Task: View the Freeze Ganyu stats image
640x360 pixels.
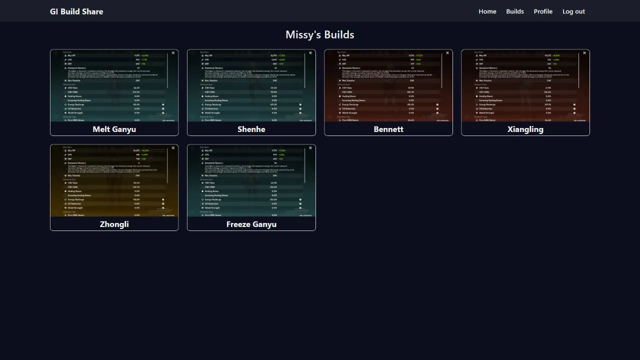Action: click(251, 181)
